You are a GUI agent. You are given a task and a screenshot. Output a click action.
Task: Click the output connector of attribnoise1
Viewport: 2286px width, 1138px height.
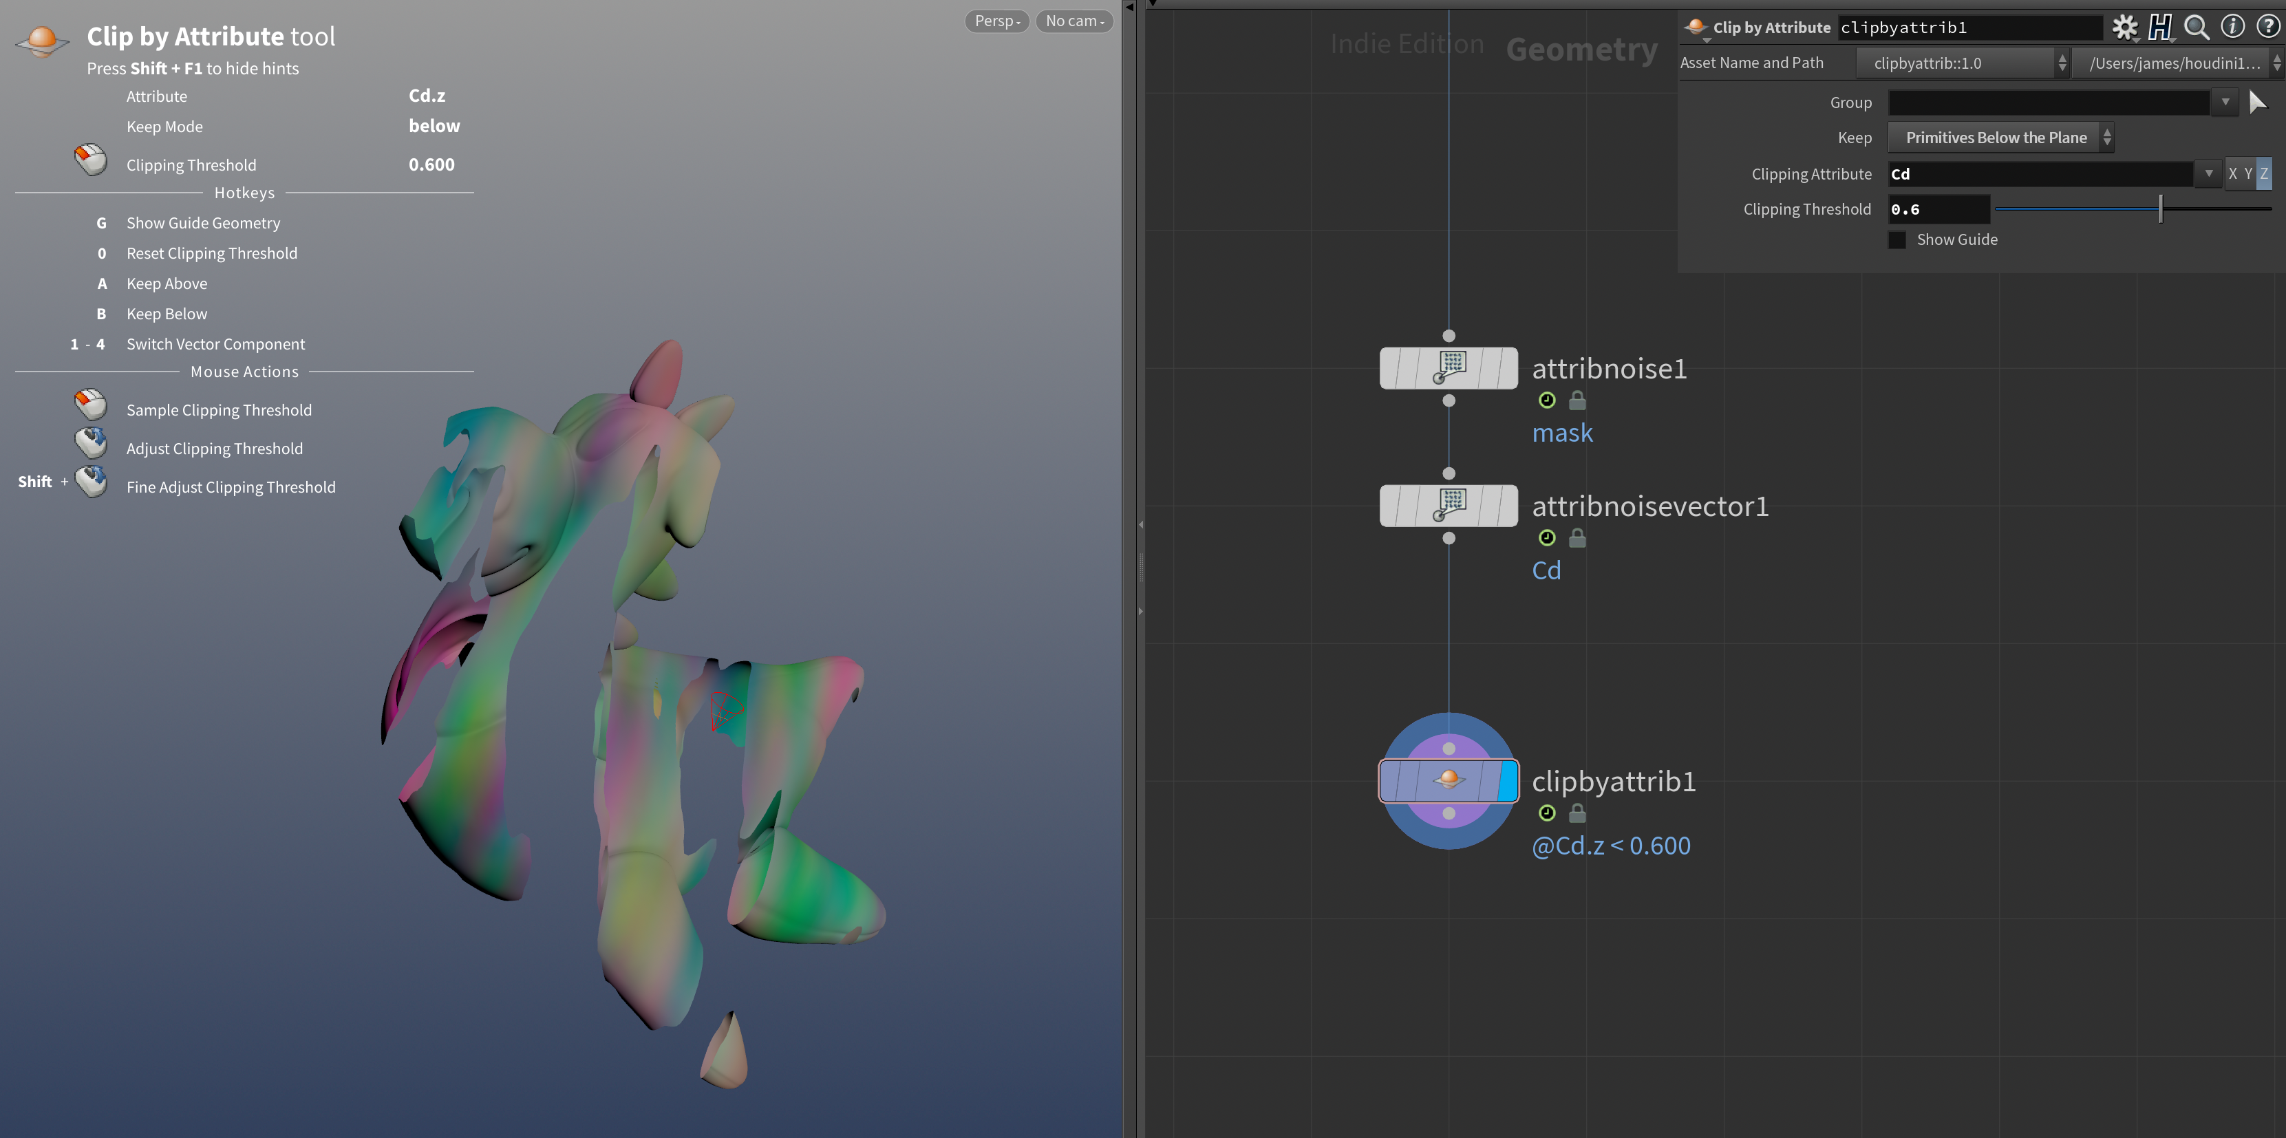tap(1449, 401)
